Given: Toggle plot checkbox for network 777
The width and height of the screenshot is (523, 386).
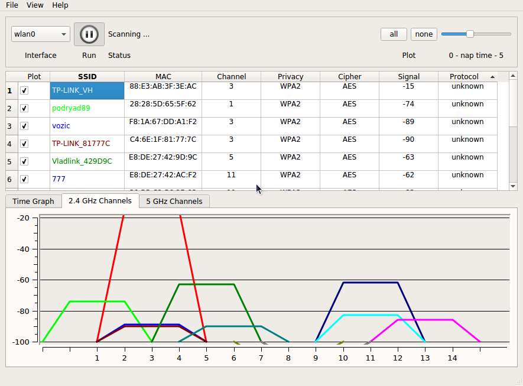Looking at the screenshot, I should tap(24, 179).
